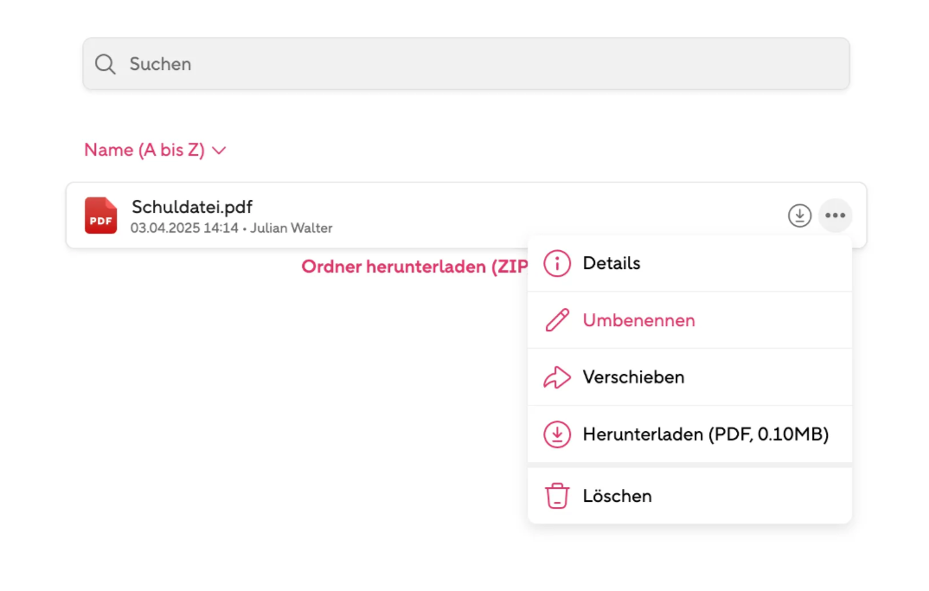
Task: Open the three-dots more options button
Action: tap(836, 215)
